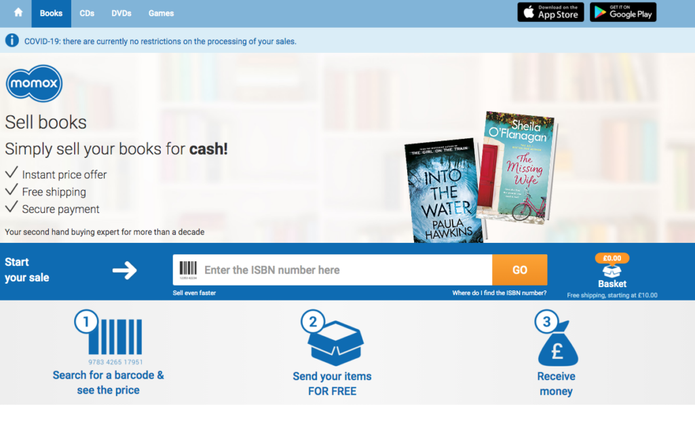Go to the home page icon
Viewport: 695px width, 422px height.
[x=18, y=13]
